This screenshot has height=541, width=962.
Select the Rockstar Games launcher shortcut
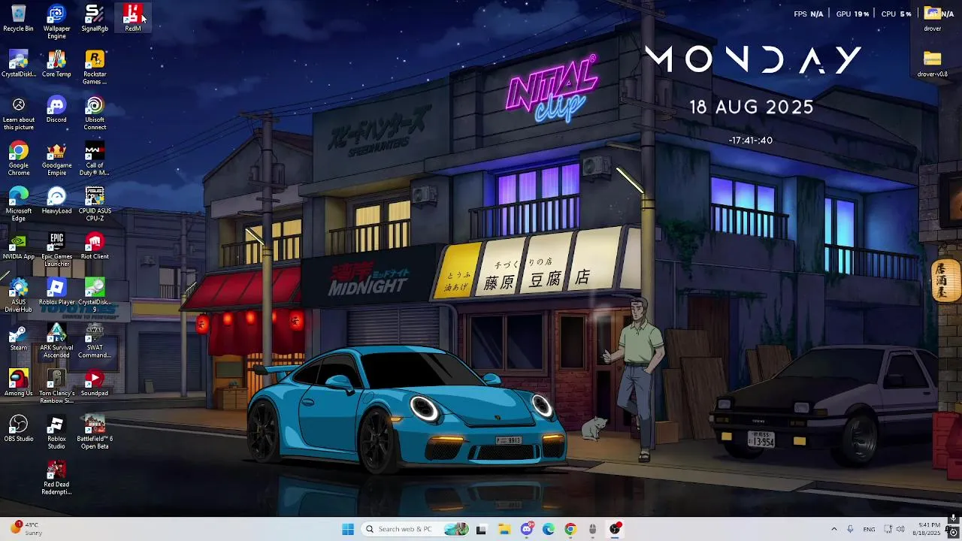[95, 68]
